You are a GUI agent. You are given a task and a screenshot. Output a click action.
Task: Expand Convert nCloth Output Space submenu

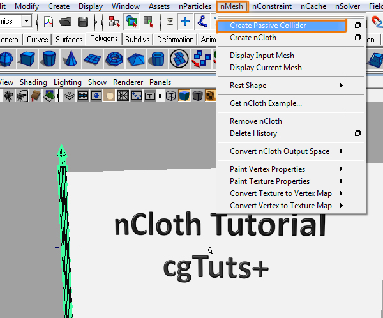click(x=342, y=151)
